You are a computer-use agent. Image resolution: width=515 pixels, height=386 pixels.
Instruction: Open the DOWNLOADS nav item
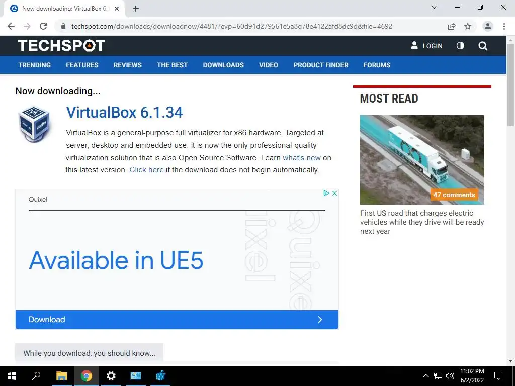pyautogui.click(x=223, y=65)
